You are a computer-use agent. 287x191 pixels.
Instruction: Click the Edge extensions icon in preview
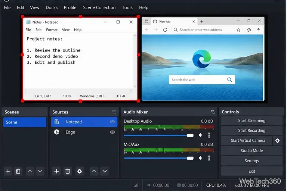pos(249,30)
